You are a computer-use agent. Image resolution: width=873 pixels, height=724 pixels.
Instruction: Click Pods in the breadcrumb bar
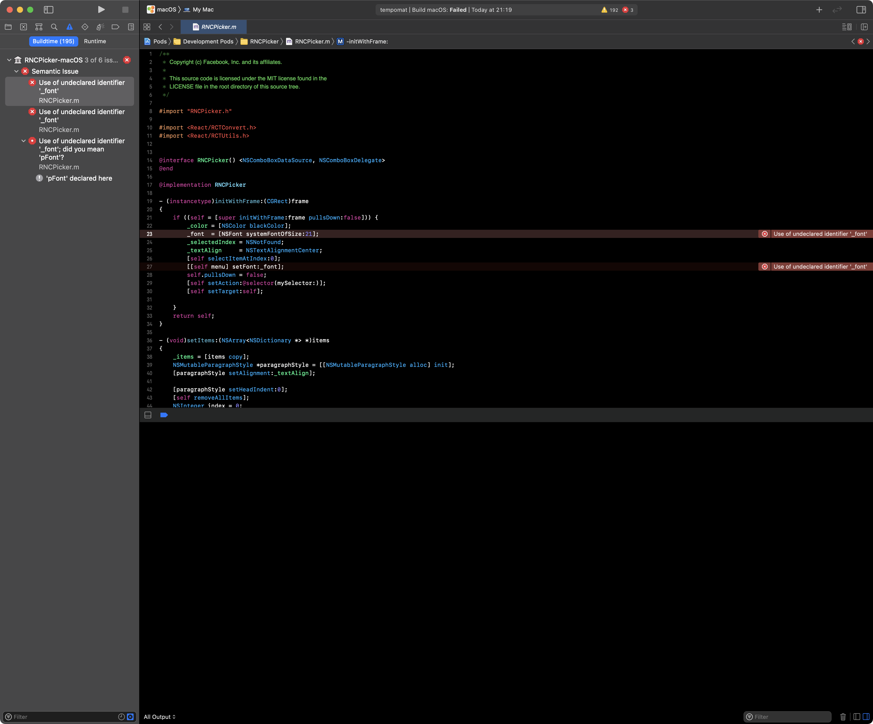point(156,41)
